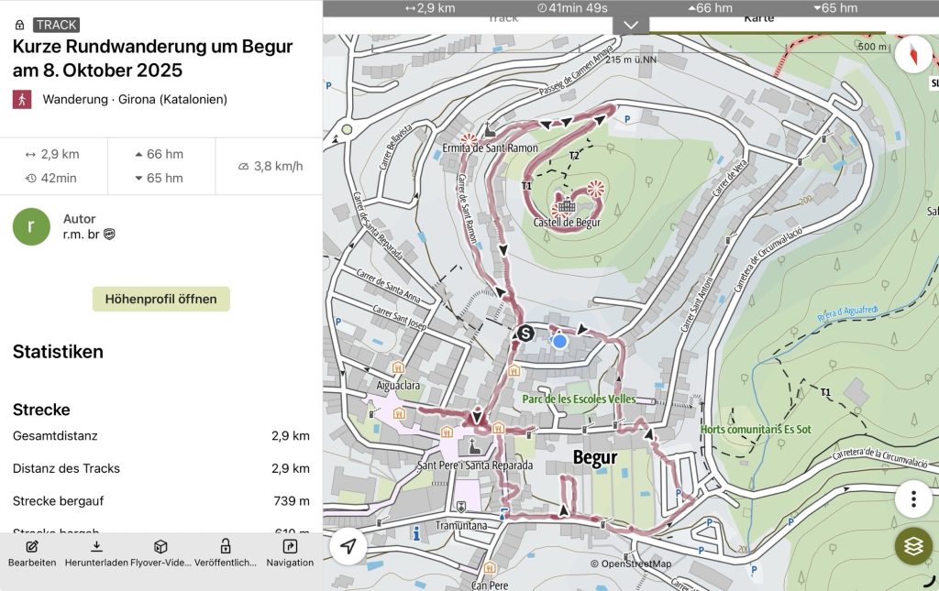Tap the blue current location dot

(x=559, y=341)
